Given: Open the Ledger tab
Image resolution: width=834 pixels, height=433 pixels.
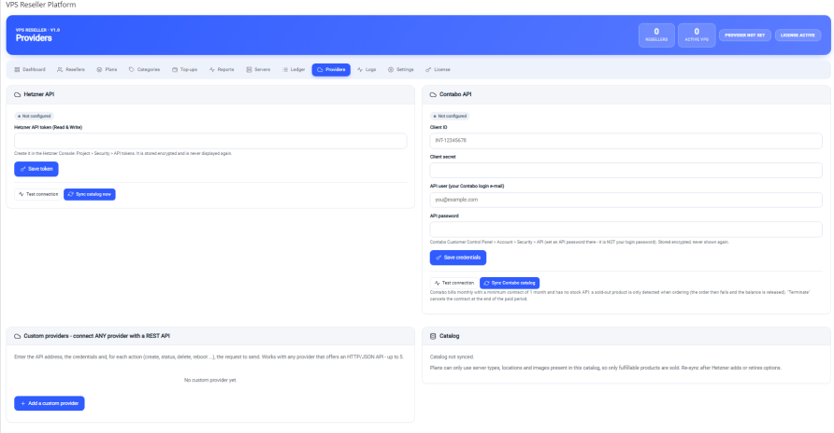Looking at the screenshot, I should [294, 69].
